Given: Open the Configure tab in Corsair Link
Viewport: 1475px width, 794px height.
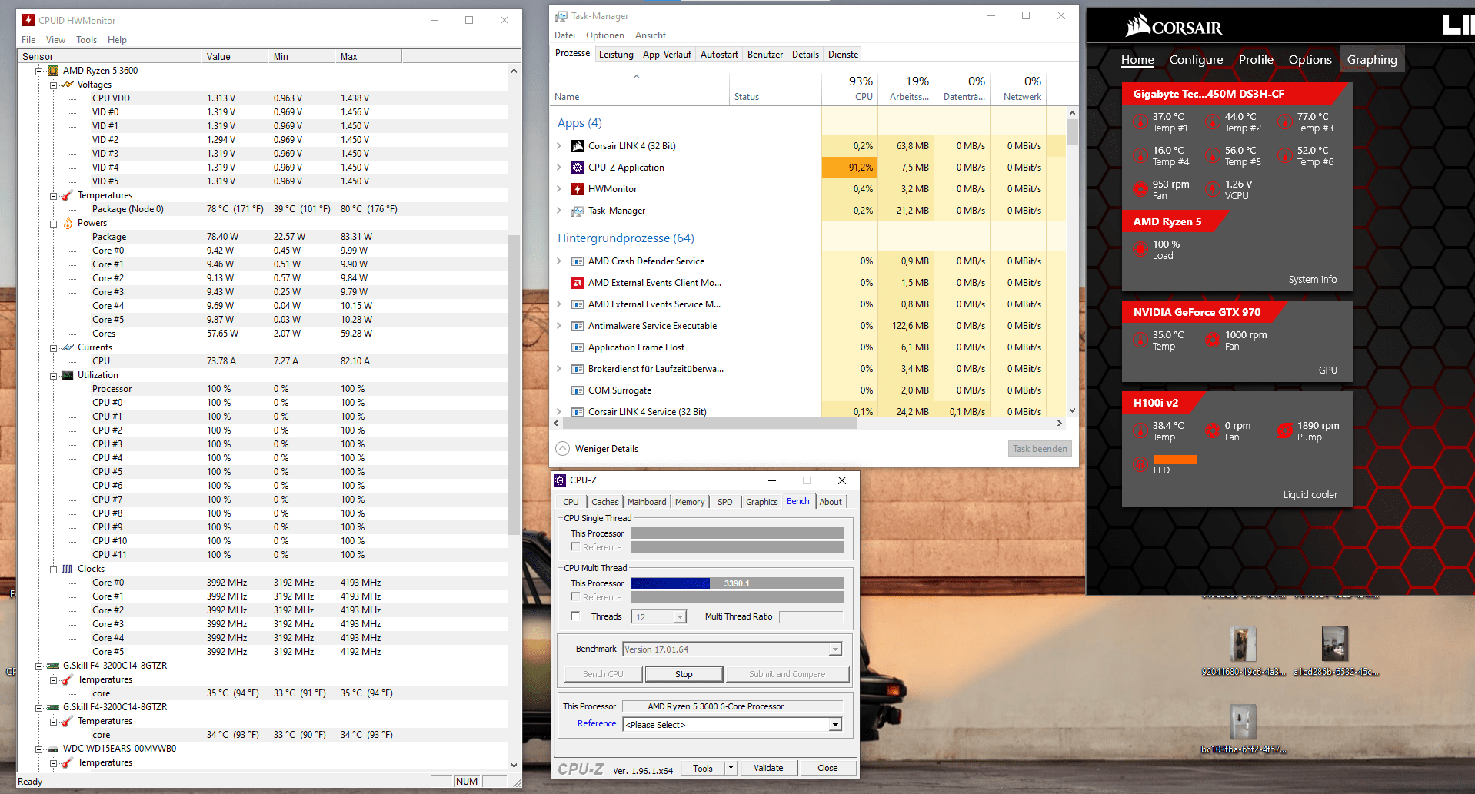Looking at the screenshot, I should [1196, 60].
